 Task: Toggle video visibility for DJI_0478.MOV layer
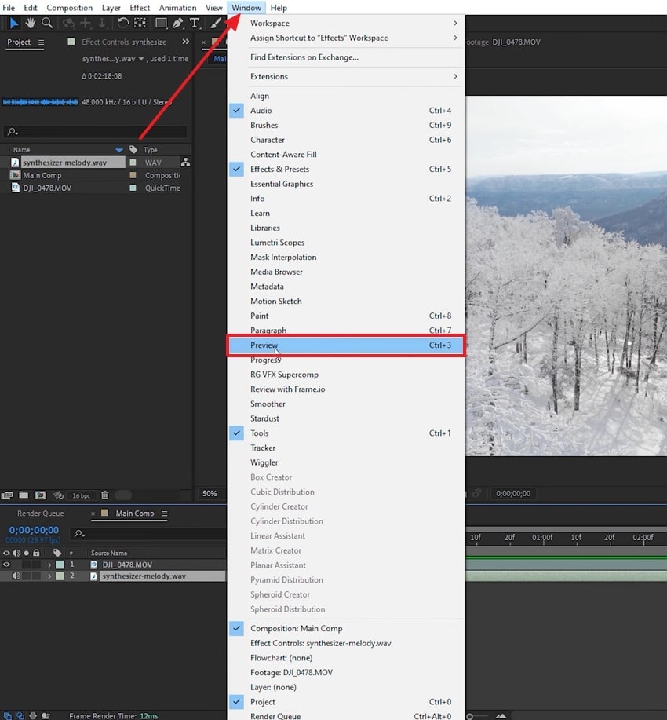pyautogui.click(x=6, y=565)
